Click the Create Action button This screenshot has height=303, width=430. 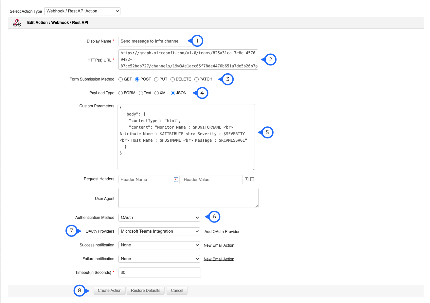[x=109, y=291]
